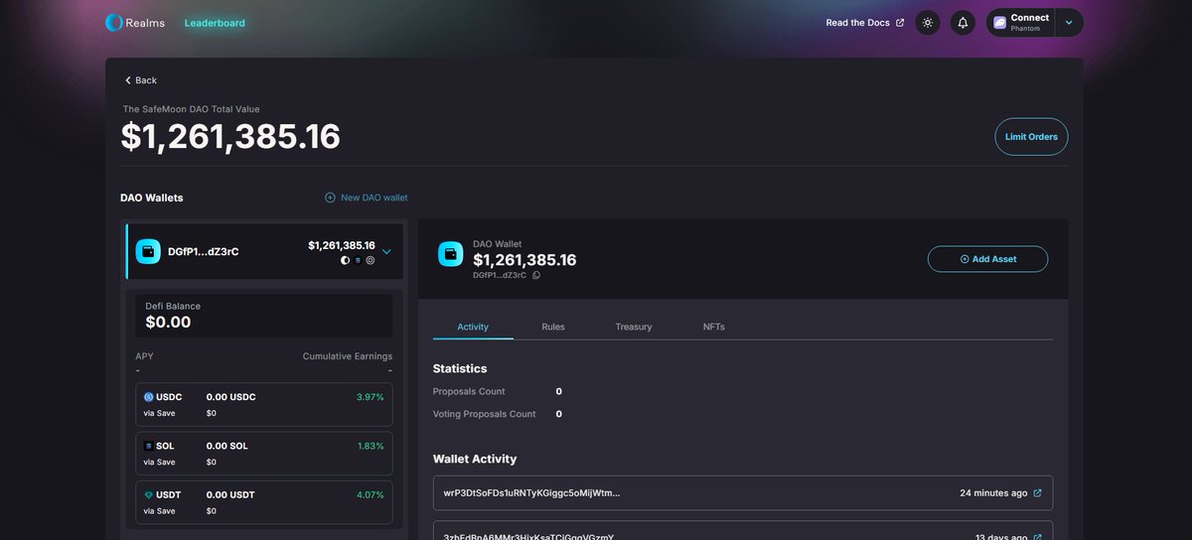This screenshot has height=540, width=1192.
Task: Select the SOL via Save row
Action: coord(264,454)
